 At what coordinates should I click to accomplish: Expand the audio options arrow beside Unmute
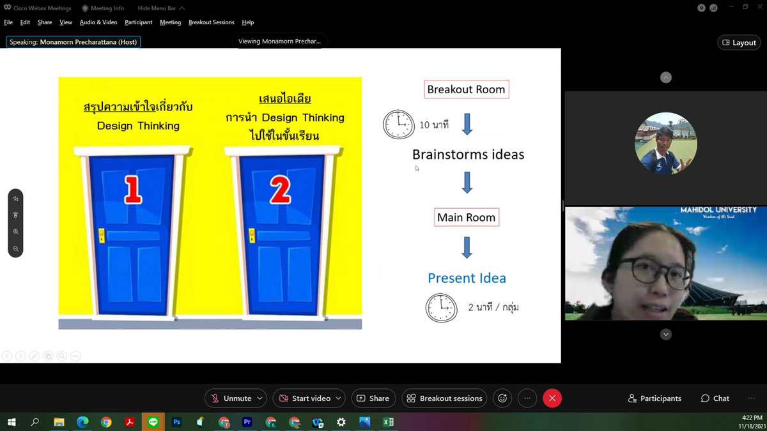pyautogui.click(x=260, y=398)
